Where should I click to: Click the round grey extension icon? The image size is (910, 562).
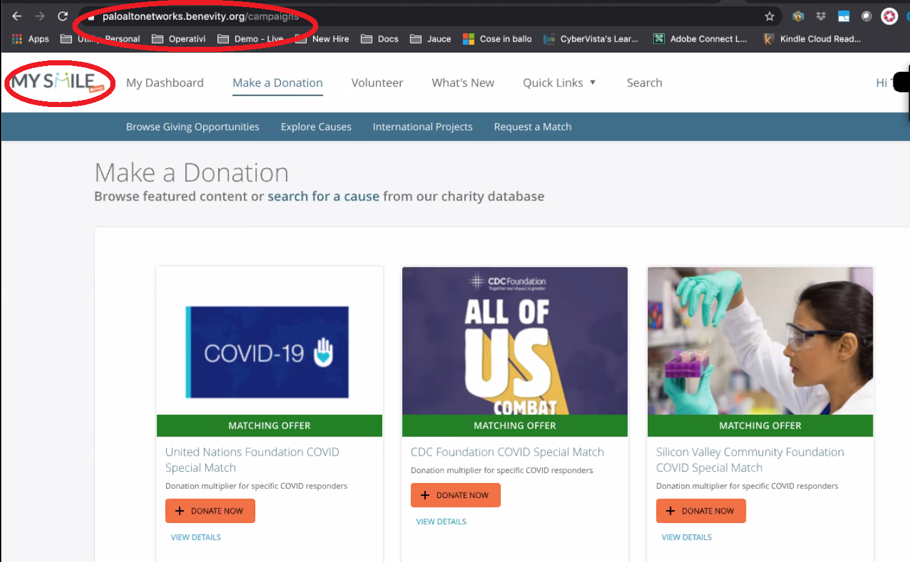[x=866, y=17]
